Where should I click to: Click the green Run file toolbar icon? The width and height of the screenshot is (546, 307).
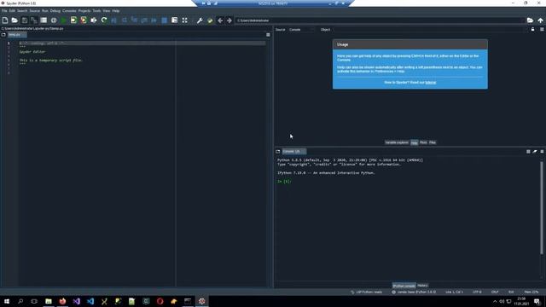click(x=64, y=20)
